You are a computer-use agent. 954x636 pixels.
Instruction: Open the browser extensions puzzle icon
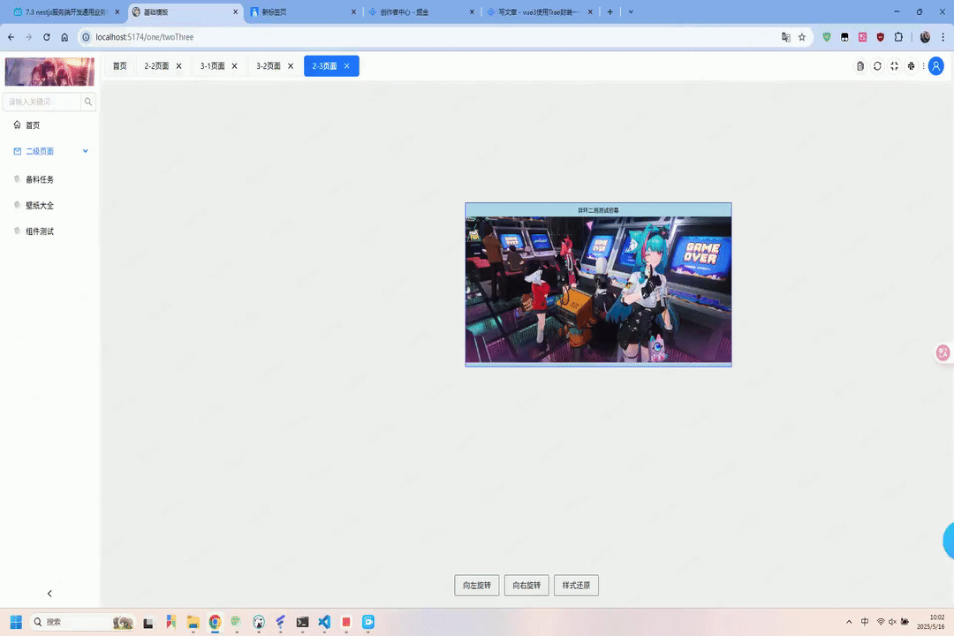[898, 37]
